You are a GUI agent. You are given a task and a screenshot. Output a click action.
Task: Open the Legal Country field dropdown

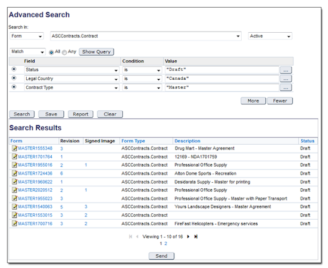(x=72, y=79)
